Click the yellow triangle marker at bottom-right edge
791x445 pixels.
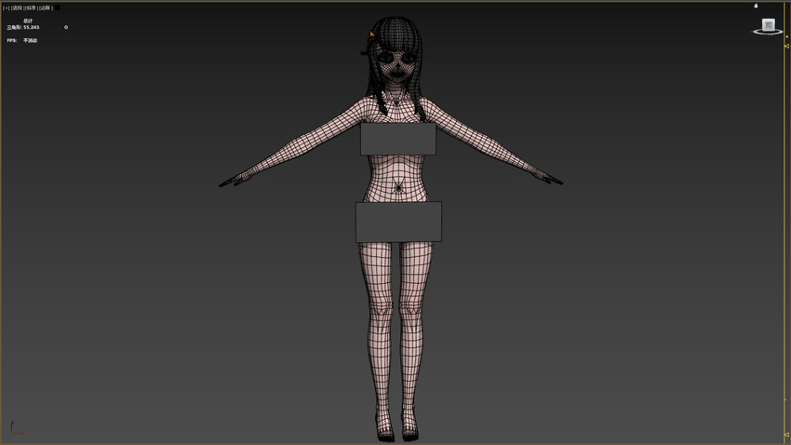tap(786, 434)
